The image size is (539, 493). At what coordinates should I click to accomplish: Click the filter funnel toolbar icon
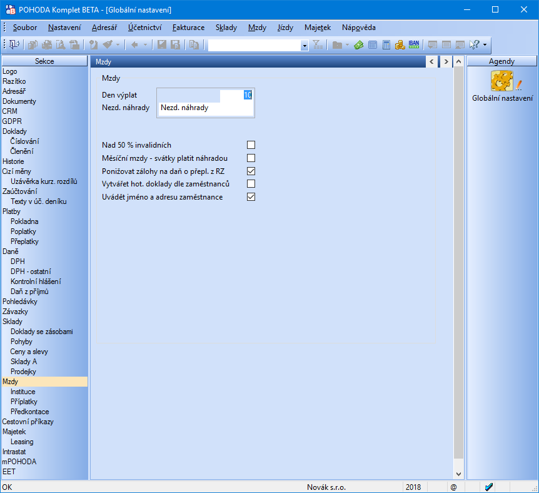click(x=318, y=44)
